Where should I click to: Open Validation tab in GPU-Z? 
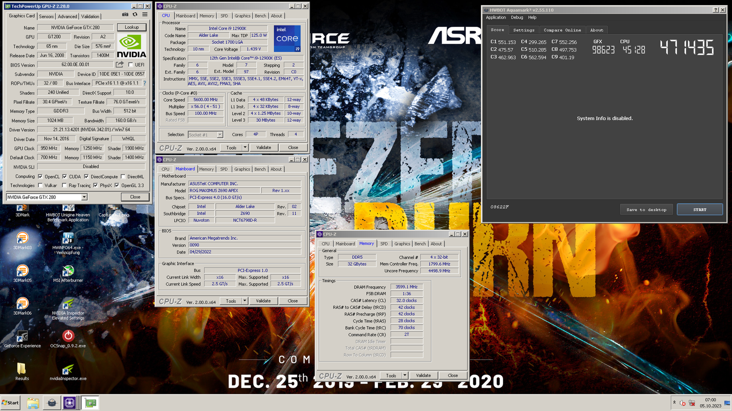click(90, 16)
